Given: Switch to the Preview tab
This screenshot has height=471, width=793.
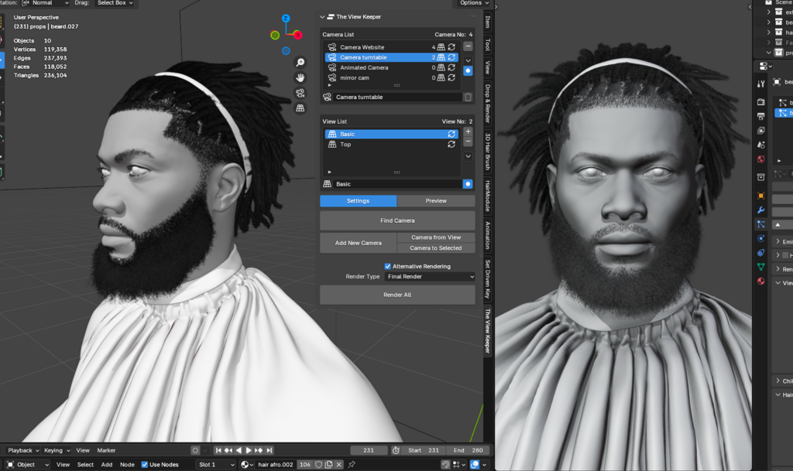Looking at the screenshot, I should click(x=436, y=201).
